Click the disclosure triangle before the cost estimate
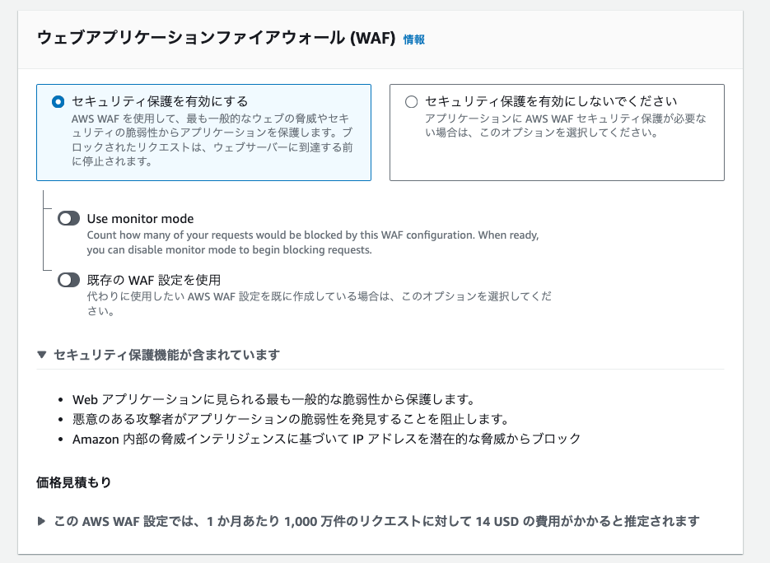770x563 pixels. point(40,520)
